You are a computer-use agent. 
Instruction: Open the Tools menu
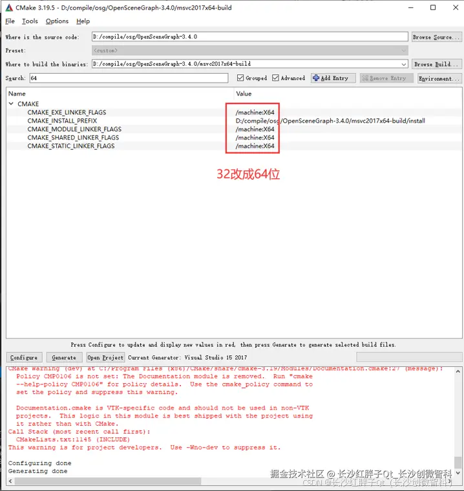[30, 21]
